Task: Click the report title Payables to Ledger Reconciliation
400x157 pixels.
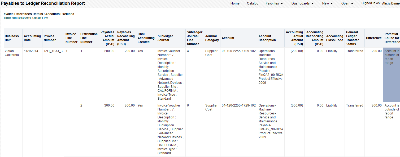Action: coord(43,3)
